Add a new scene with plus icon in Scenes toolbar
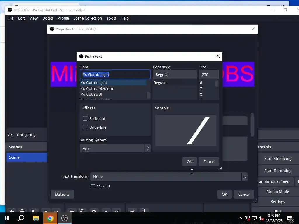The image size is (299, 224). coord(11,211)
